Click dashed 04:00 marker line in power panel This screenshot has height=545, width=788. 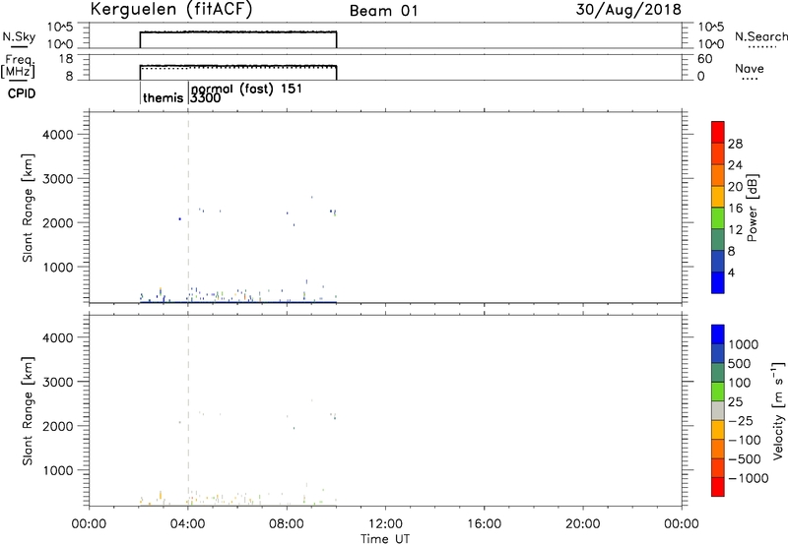[x=188, y=208]
